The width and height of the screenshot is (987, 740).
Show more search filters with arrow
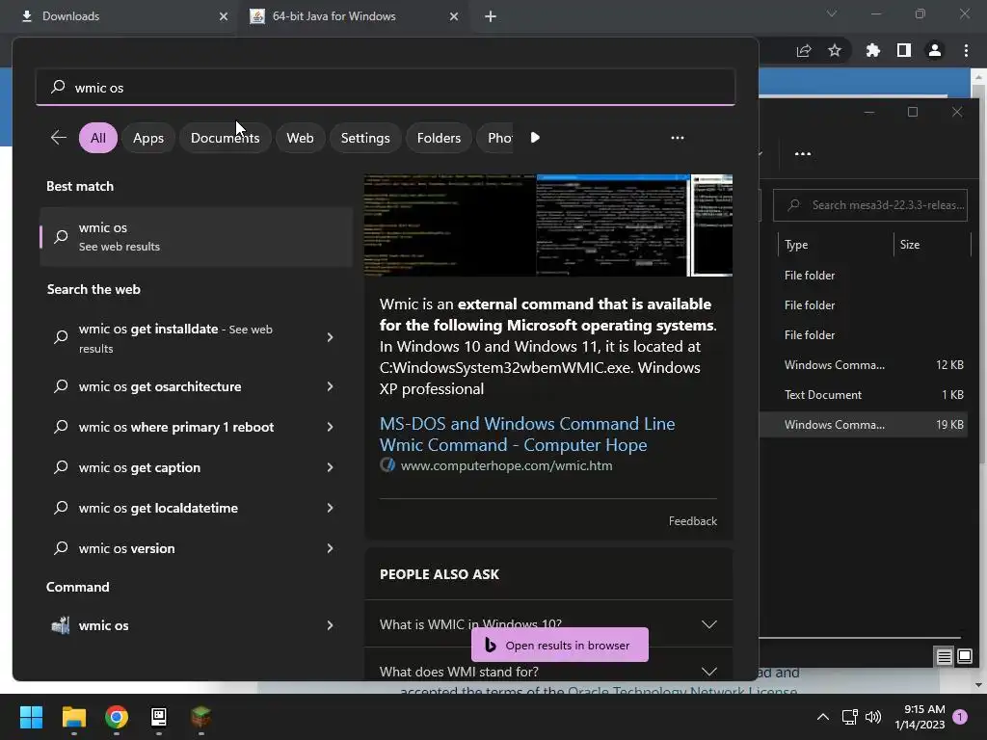click(535, 138)
